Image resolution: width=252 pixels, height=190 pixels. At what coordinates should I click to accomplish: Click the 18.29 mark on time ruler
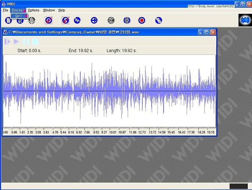coord(201,132)
